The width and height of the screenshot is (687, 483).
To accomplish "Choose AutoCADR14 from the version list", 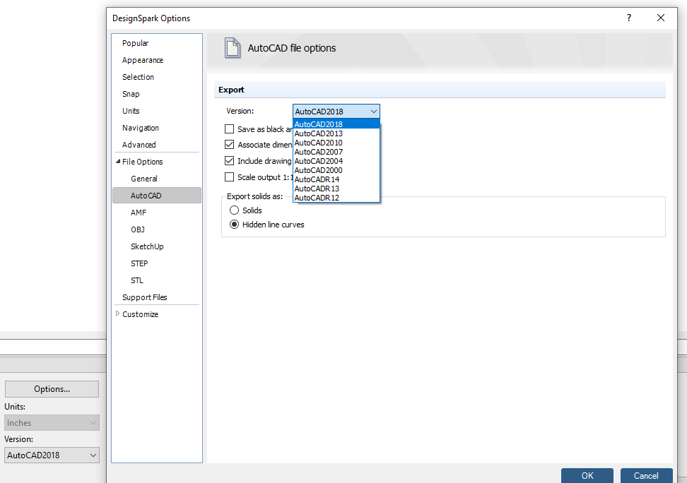I will click(x=336, y=179).
